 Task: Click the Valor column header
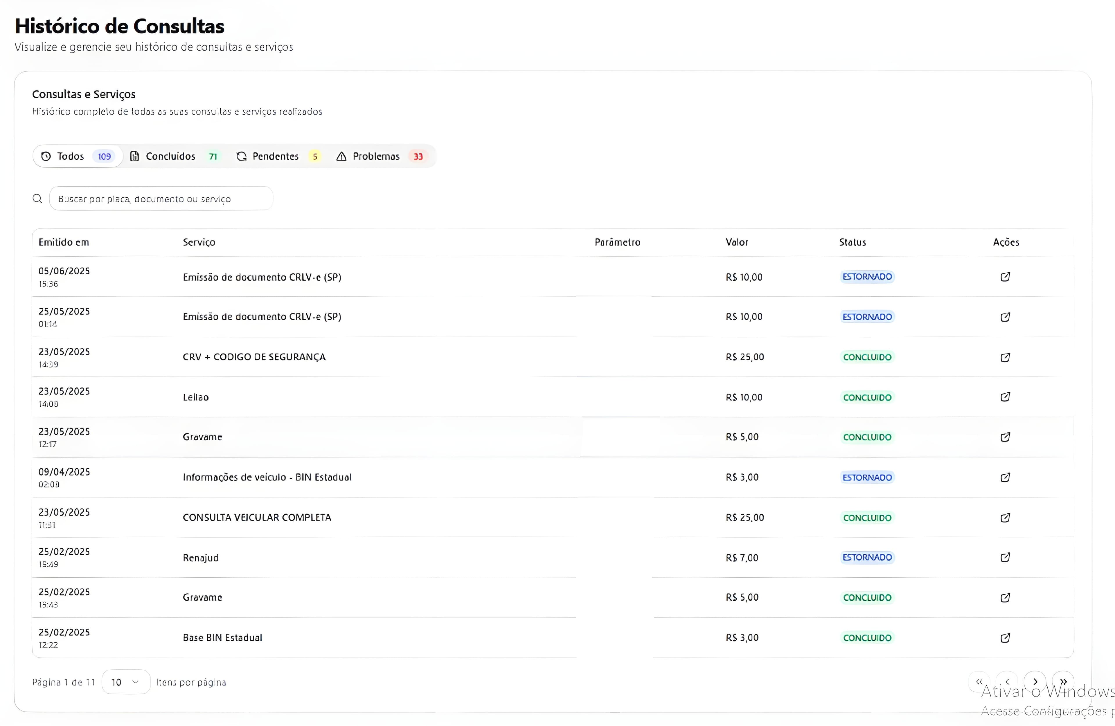(736, 242)
